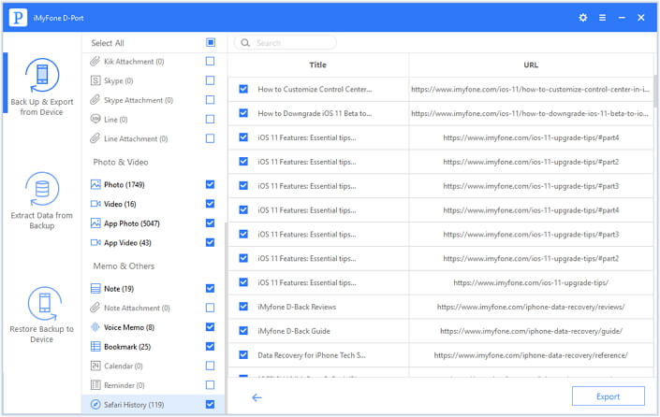Uncheck the Bookmark (25) checkbox
This screenshot has width=660, height=417.
210,346
